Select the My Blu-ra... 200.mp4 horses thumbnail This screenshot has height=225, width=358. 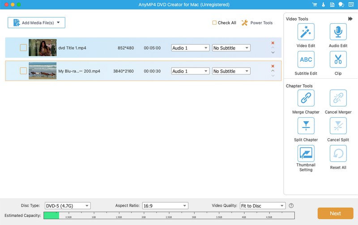[x=43, y=71]
